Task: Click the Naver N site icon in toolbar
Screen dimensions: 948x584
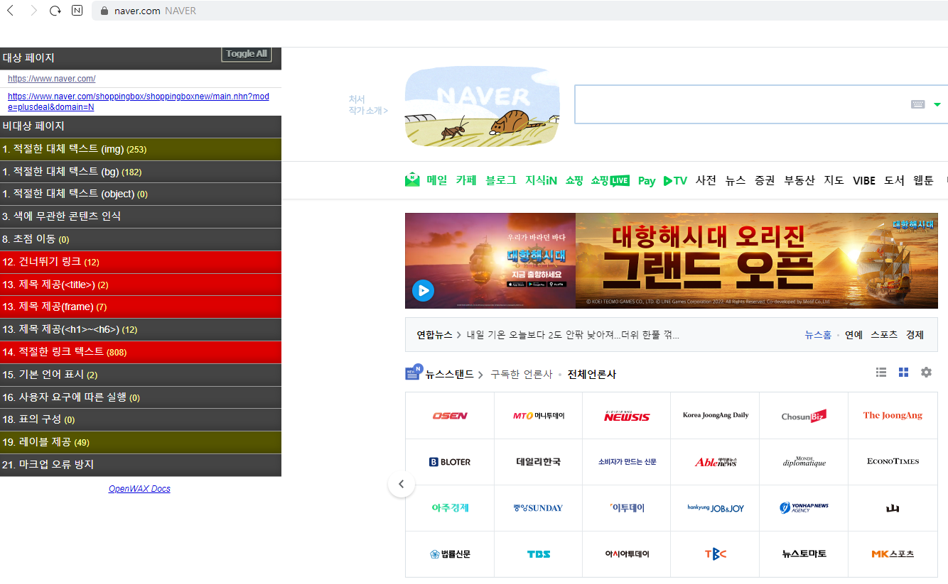Action: click(x=77, y=11)
